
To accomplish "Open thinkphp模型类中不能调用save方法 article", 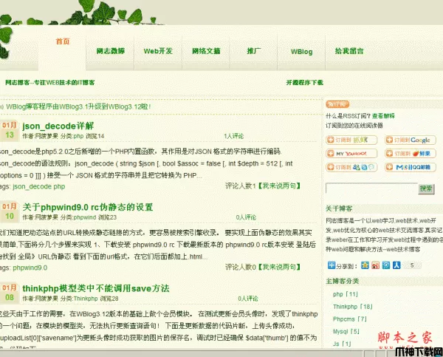I will click(x=96, y=288).
